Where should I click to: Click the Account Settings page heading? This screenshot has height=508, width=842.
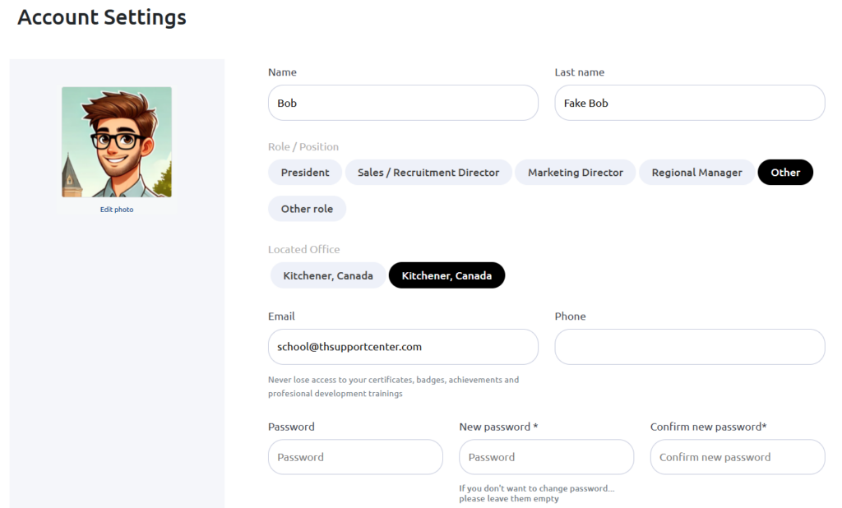point(102,17)
